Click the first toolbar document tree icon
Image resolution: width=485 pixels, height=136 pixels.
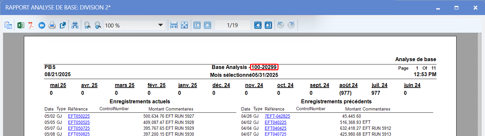tap(8, 25)
